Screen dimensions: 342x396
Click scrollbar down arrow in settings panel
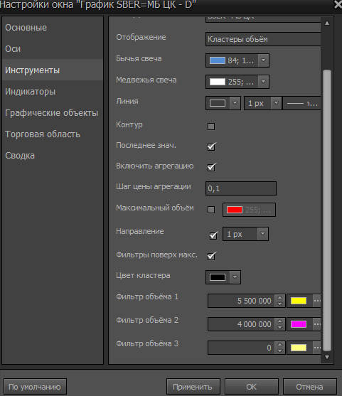(x=327, y=357)
